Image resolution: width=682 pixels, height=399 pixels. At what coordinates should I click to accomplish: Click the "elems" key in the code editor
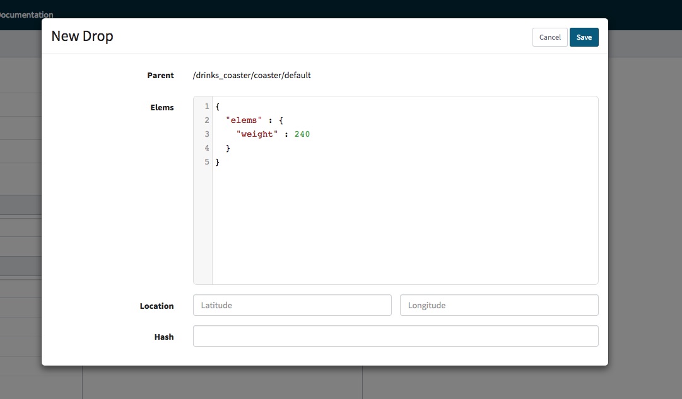click(x=244, y=120)
